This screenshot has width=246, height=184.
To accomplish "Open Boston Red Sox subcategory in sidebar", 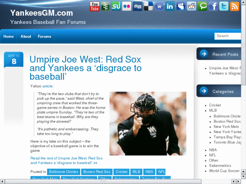I will click(x=227, y=121).
